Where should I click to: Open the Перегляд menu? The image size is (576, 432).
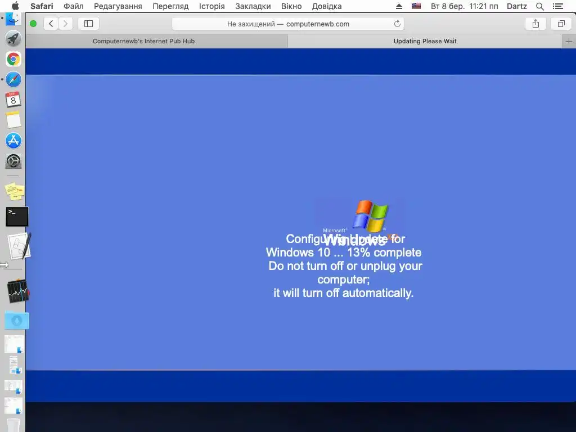click(170, 6)
